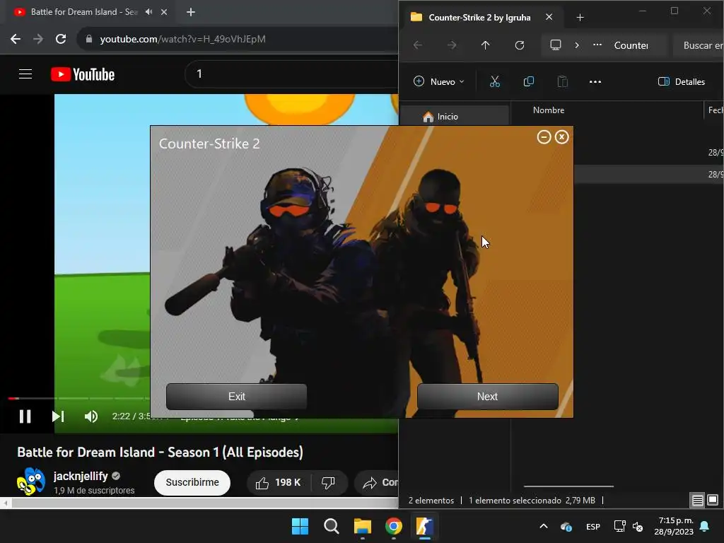Pause the YouTube video
This screenshot has width=724, height=543.
25,416
